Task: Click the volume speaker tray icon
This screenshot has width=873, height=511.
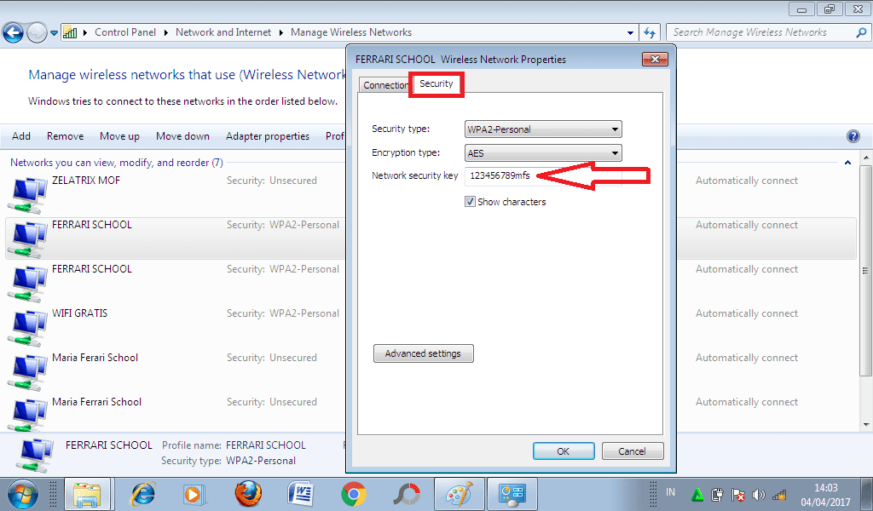Action: pyautogui.click(x=758, y=494)
